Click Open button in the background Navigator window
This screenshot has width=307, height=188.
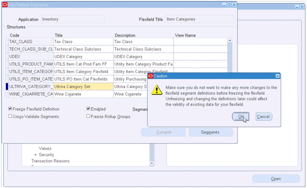click(x=276, y=179)
